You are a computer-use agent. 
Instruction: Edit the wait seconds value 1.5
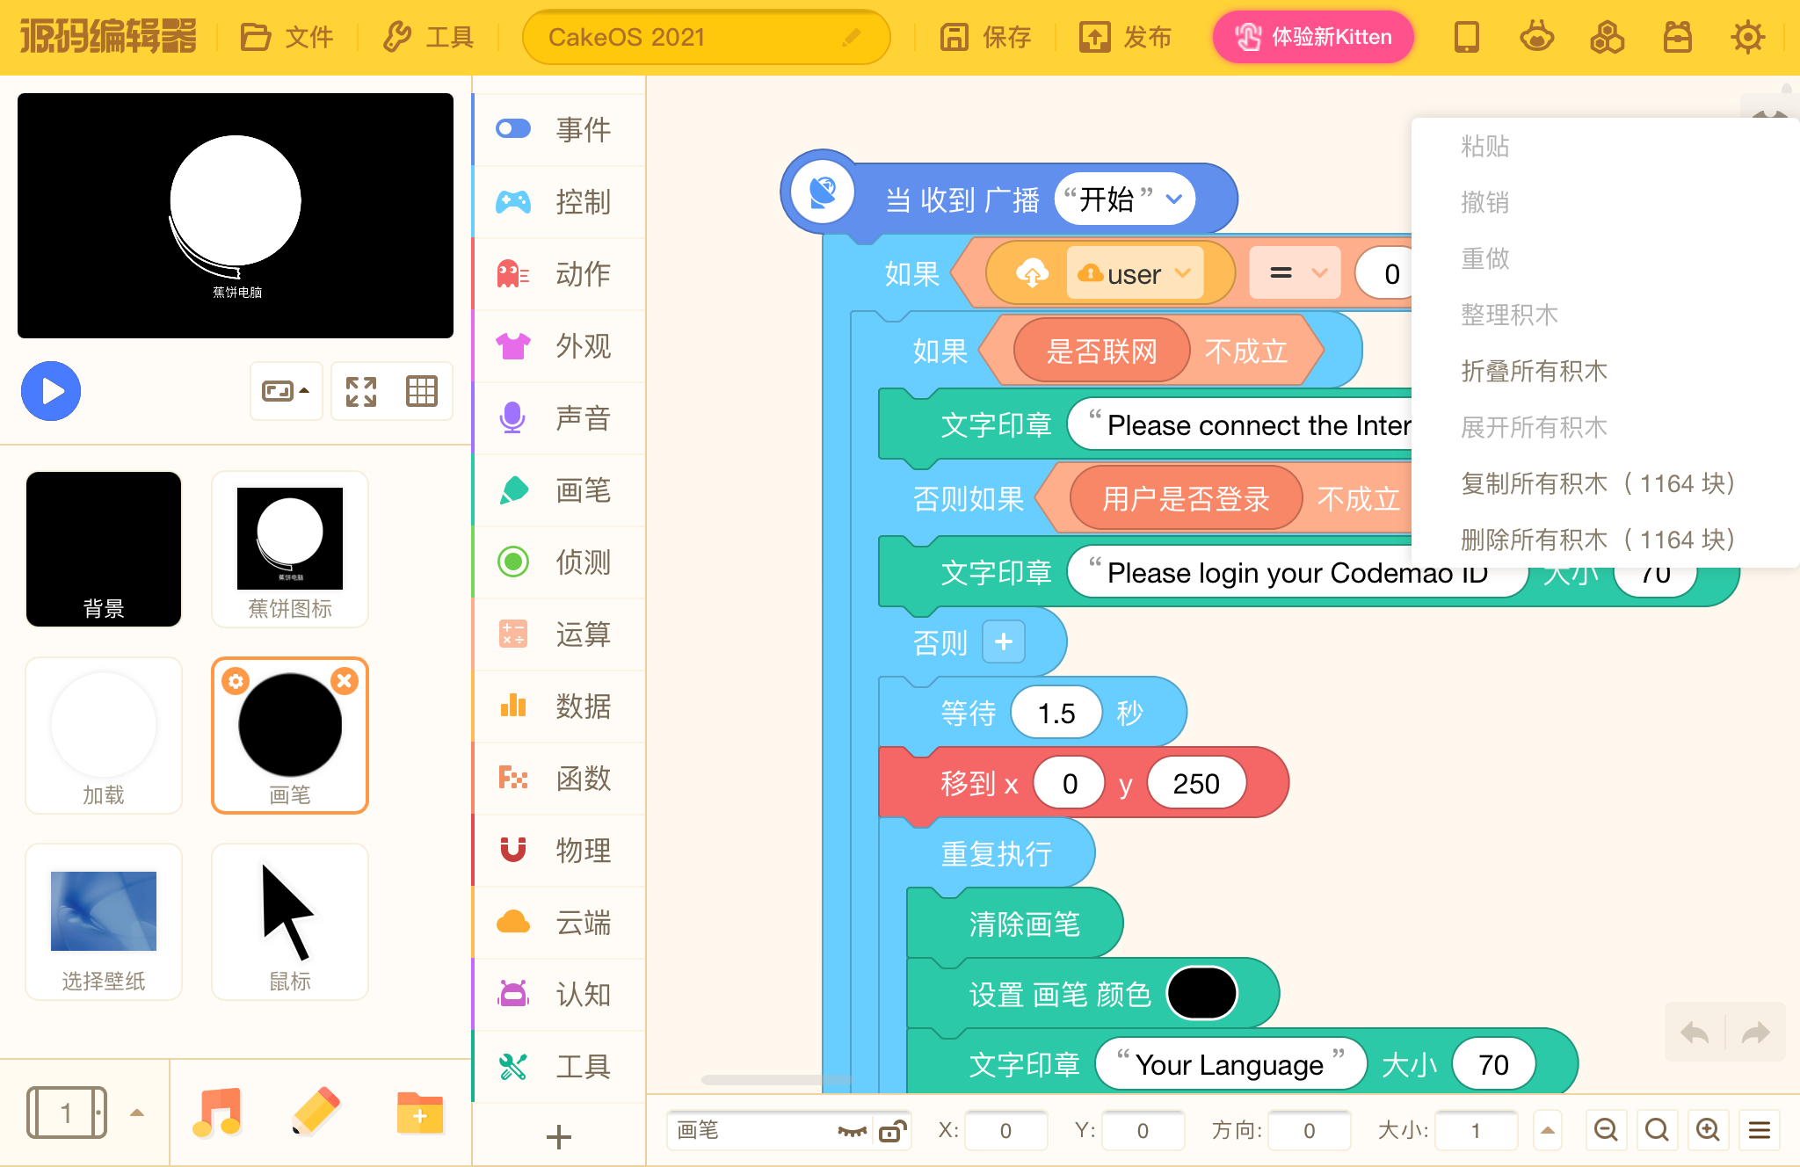[x=1056, y=713]
